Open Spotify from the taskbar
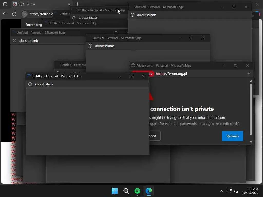Screen dimensions: 263x197 click(x=137, y=191)
